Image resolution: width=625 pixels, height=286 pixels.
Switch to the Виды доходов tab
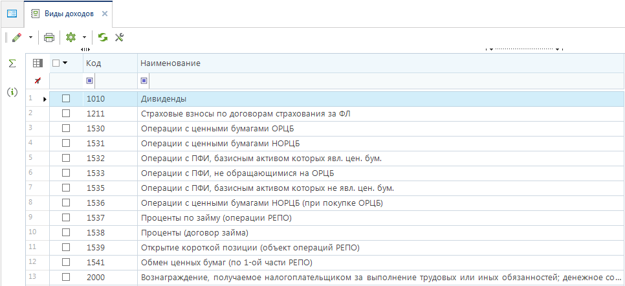pos(69,13)
